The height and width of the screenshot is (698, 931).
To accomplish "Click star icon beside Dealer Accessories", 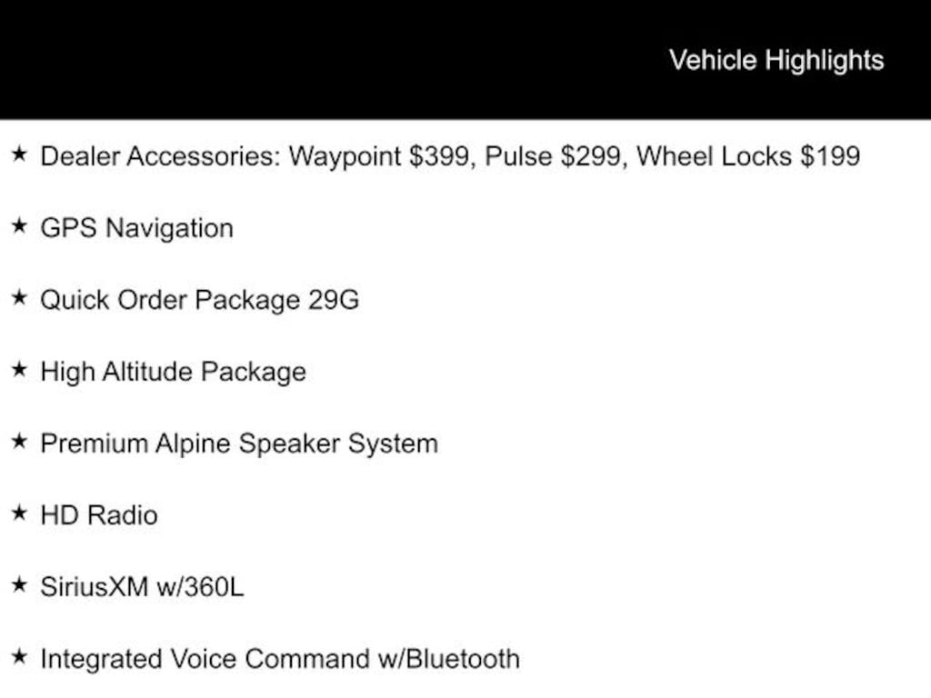I will 20,155.
